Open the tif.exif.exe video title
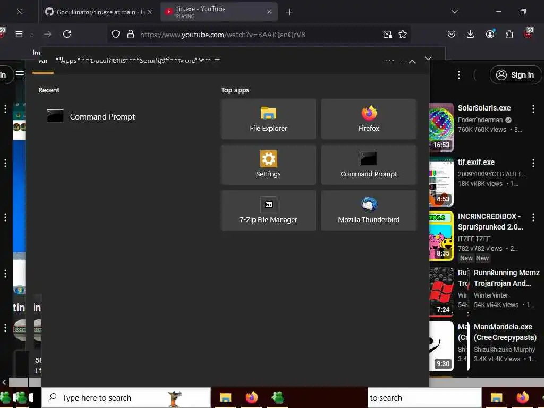544x408 pixels. 476,162
